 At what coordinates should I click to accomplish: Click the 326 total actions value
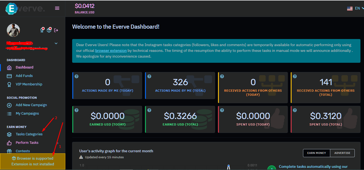click(x=180, y=82)
